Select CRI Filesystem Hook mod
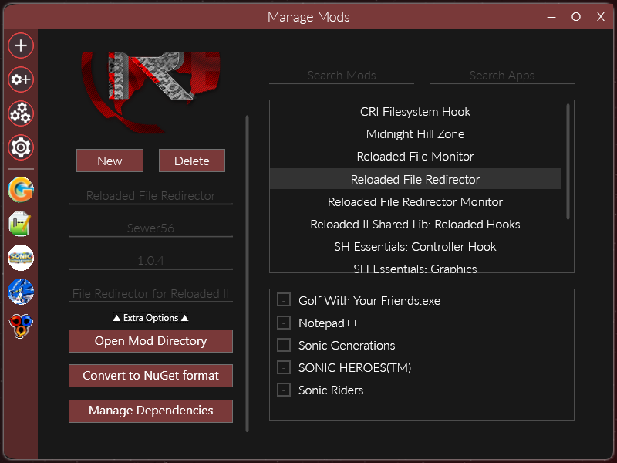Image resolution: width=617 pixels, height=463 pixels. [415, 112]
